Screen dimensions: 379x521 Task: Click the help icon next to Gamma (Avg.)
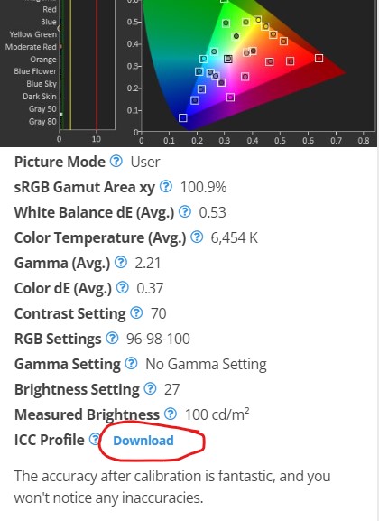click(x=121, y=262)
